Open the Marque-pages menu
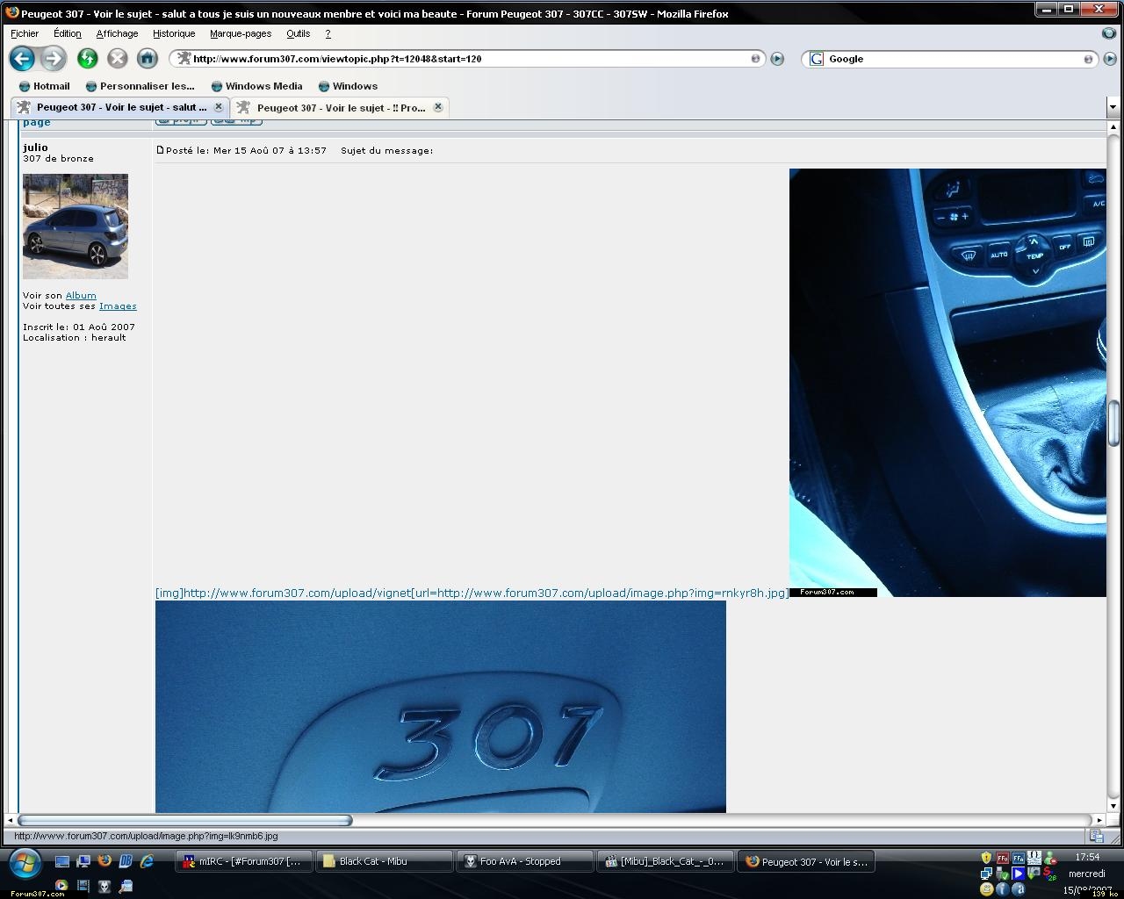Screen dimensions: 1124x899 [240, 33]
